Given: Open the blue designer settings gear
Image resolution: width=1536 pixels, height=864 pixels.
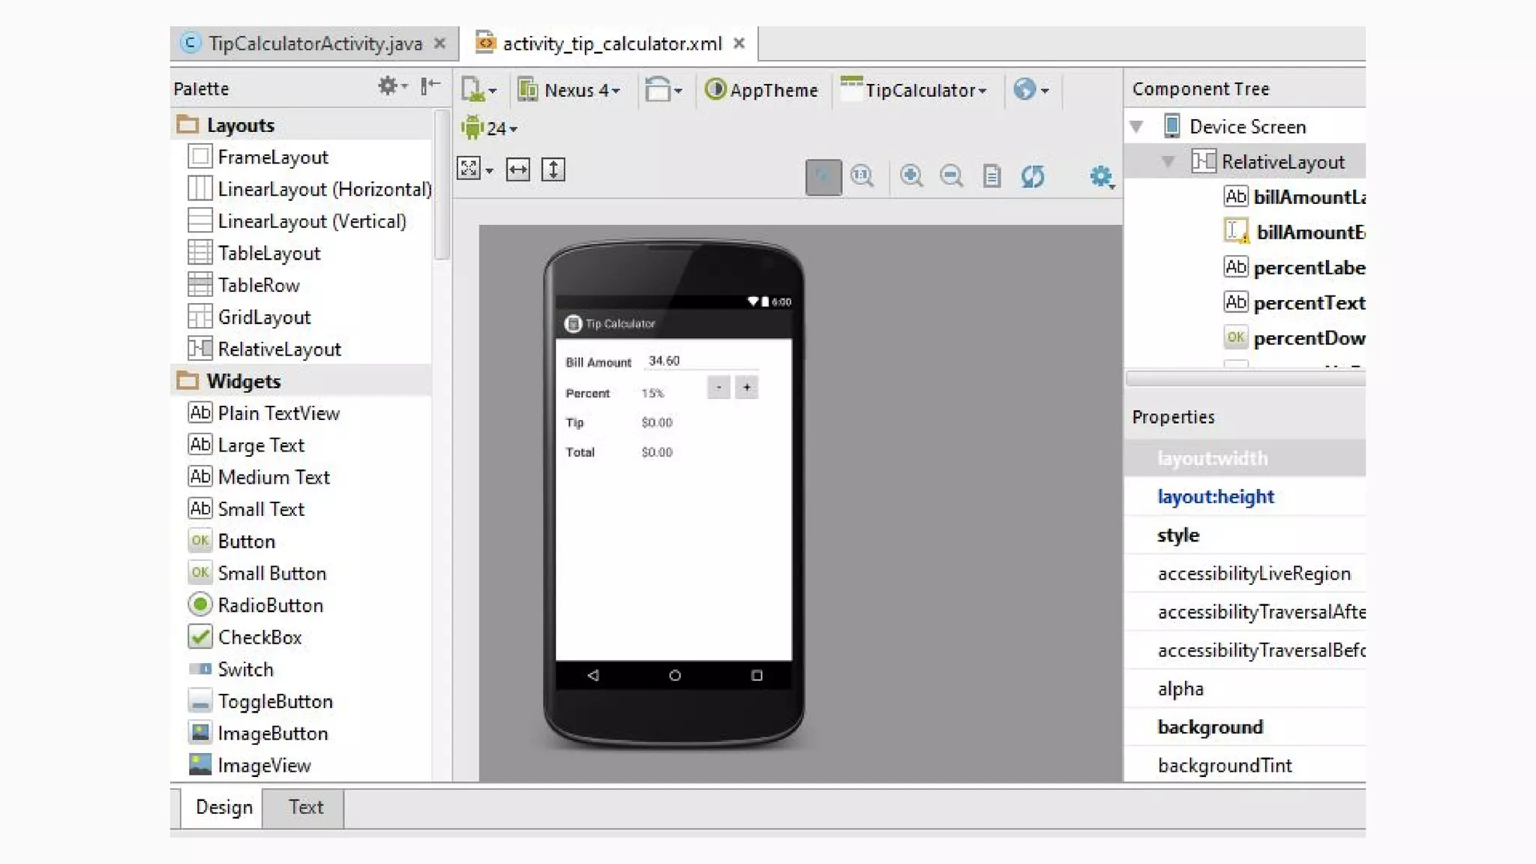Looking at the screenshot, I should click(x=1100, y=177).
